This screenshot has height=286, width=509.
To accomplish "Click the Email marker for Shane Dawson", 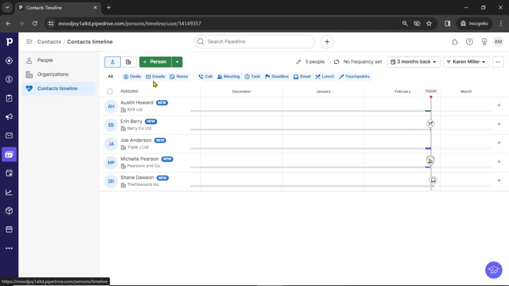I will coord(433,180).
